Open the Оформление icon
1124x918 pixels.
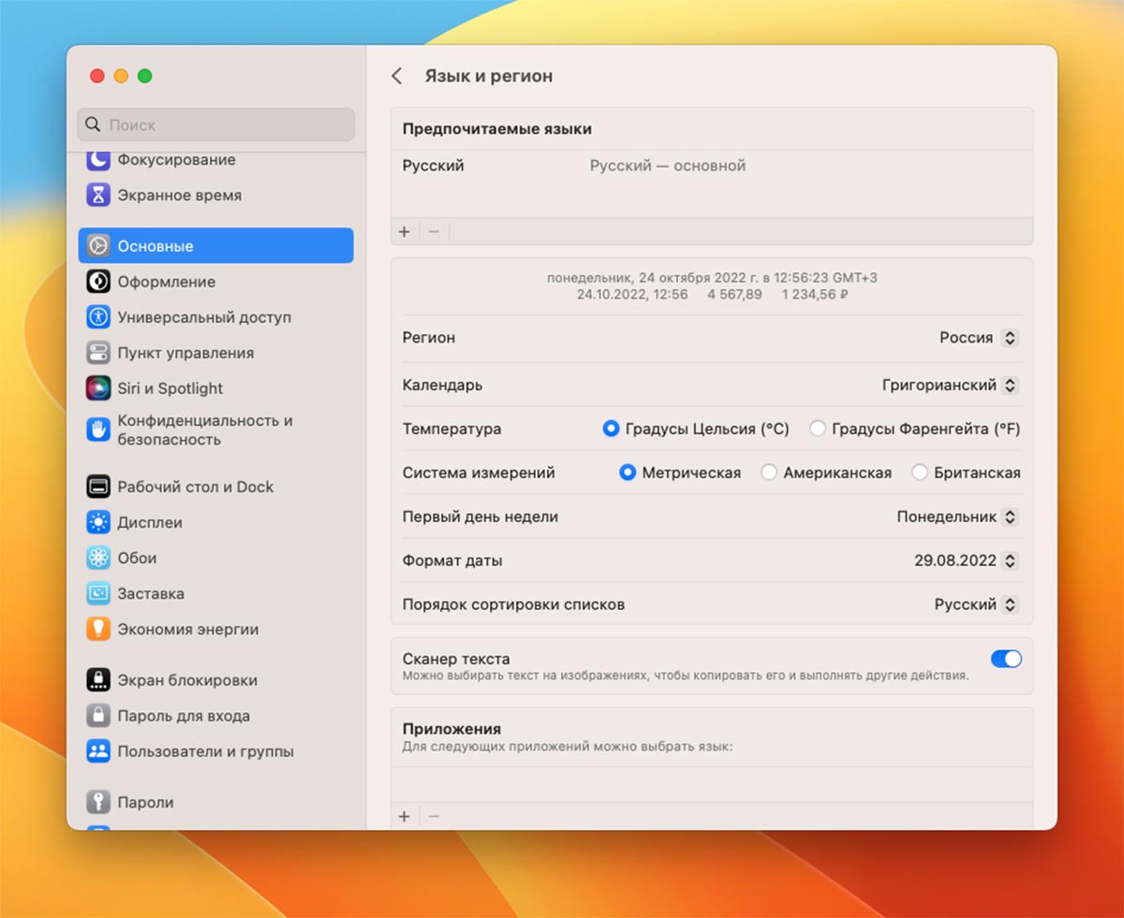98,282
